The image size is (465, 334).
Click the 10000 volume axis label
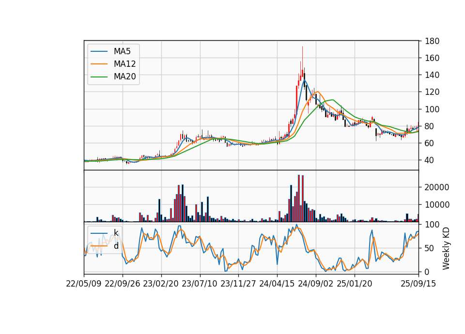pyautogui.click(x=437, y=205)
